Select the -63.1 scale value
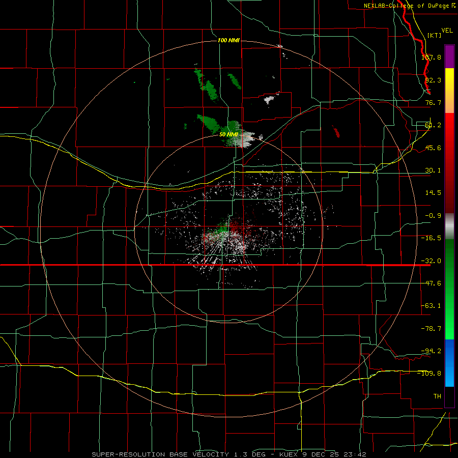The image size is (458, 458). (x=431, y=306)
